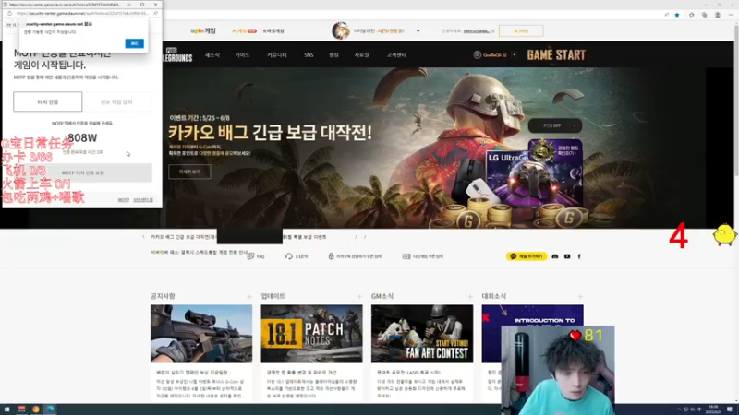
Task: Click the blue favorites star in address bar
Action: point(677,15)
